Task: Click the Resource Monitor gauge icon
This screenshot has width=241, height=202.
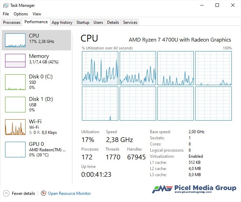Action: (x=43, y=193)
